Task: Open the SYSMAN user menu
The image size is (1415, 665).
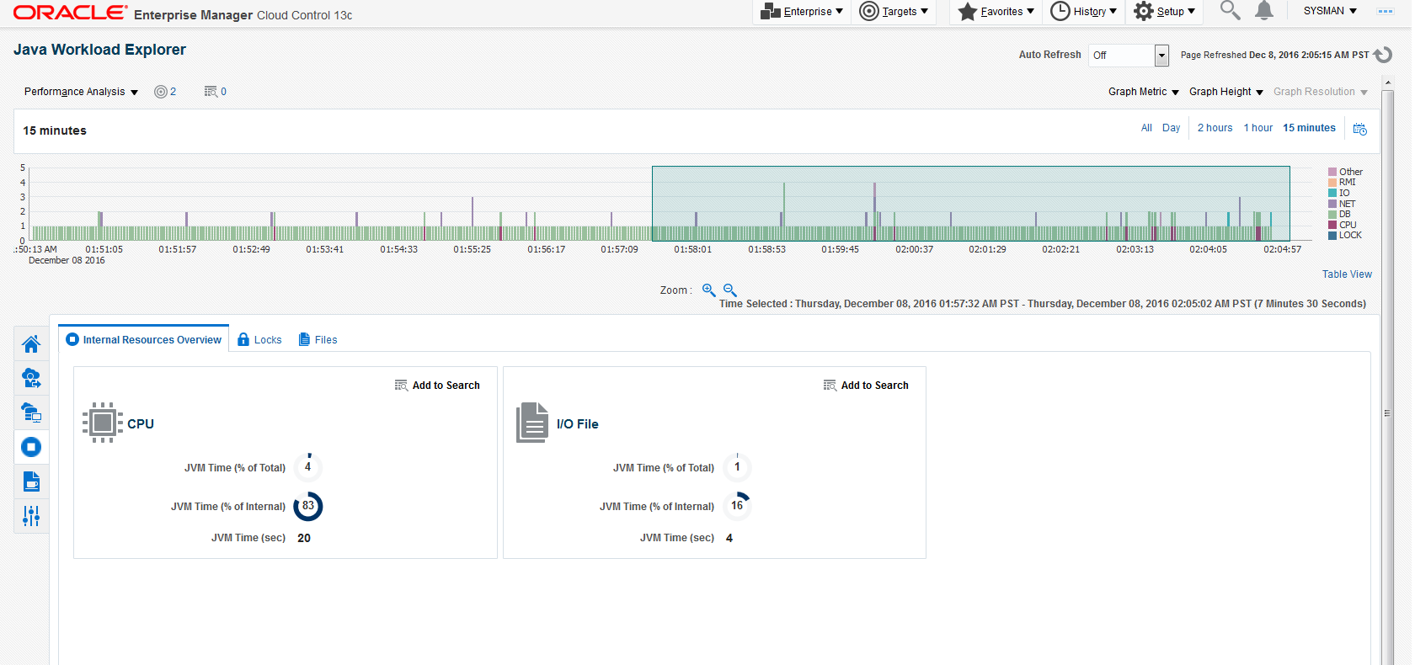Action: point(1330,11)
